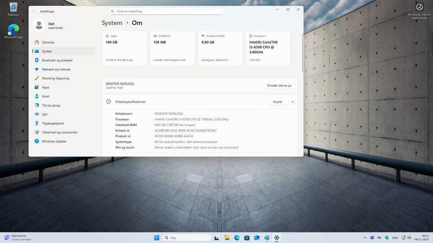This screenshot has width=433, height=243.
Task: Select Sikkerhed og anonymitet menu item
Action: coord(59,132)
